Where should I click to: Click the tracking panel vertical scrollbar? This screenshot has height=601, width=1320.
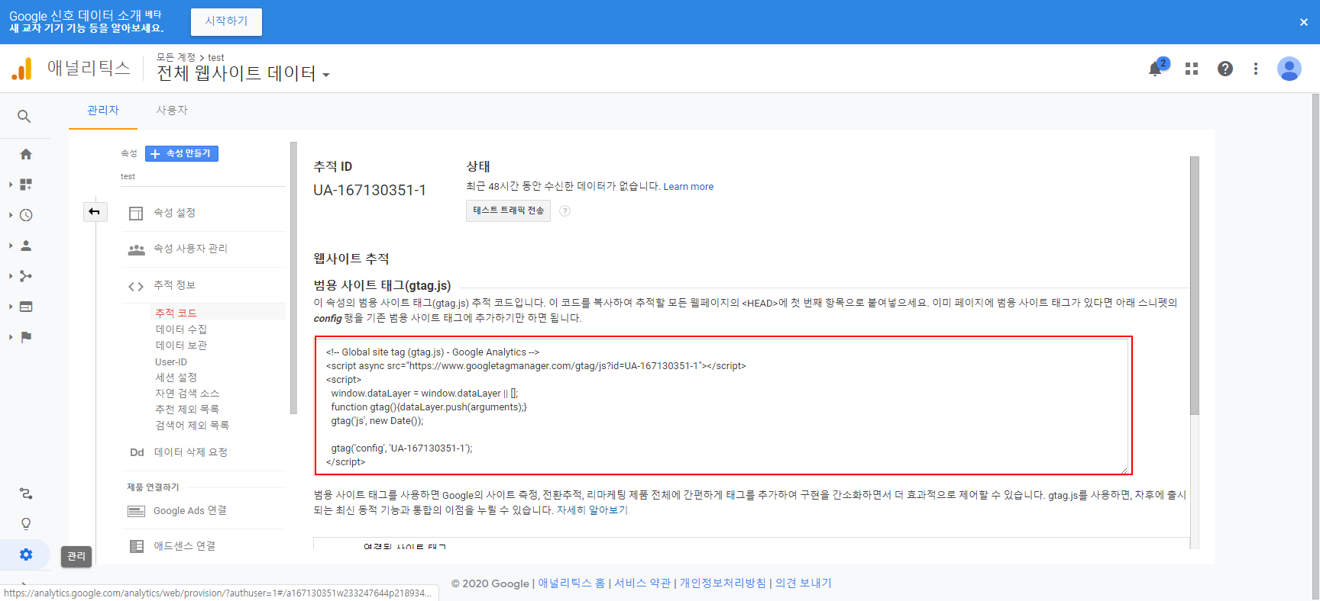1195,286
